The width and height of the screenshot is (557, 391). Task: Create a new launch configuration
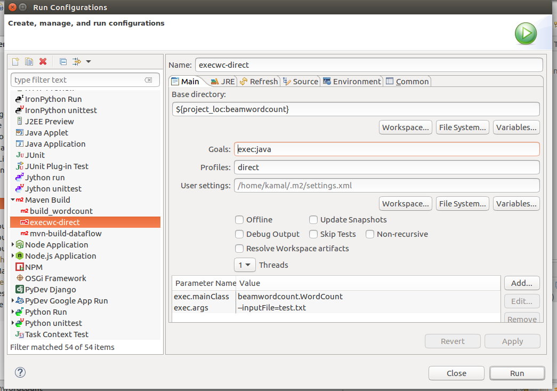coord(15,61)
